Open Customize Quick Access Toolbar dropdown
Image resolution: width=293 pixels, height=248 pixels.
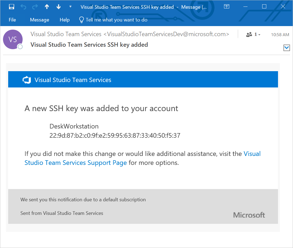[70, 7]
